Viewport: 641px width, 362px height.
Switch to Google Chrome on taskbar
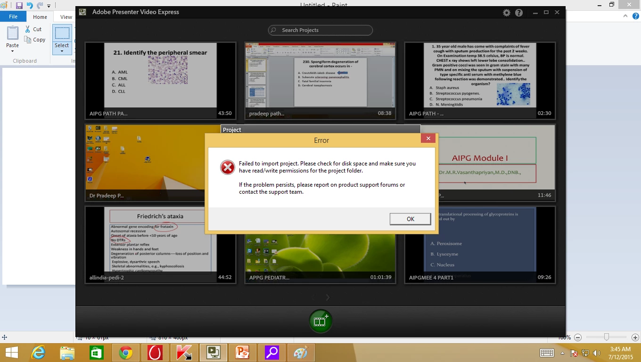(x=125, y=353)
